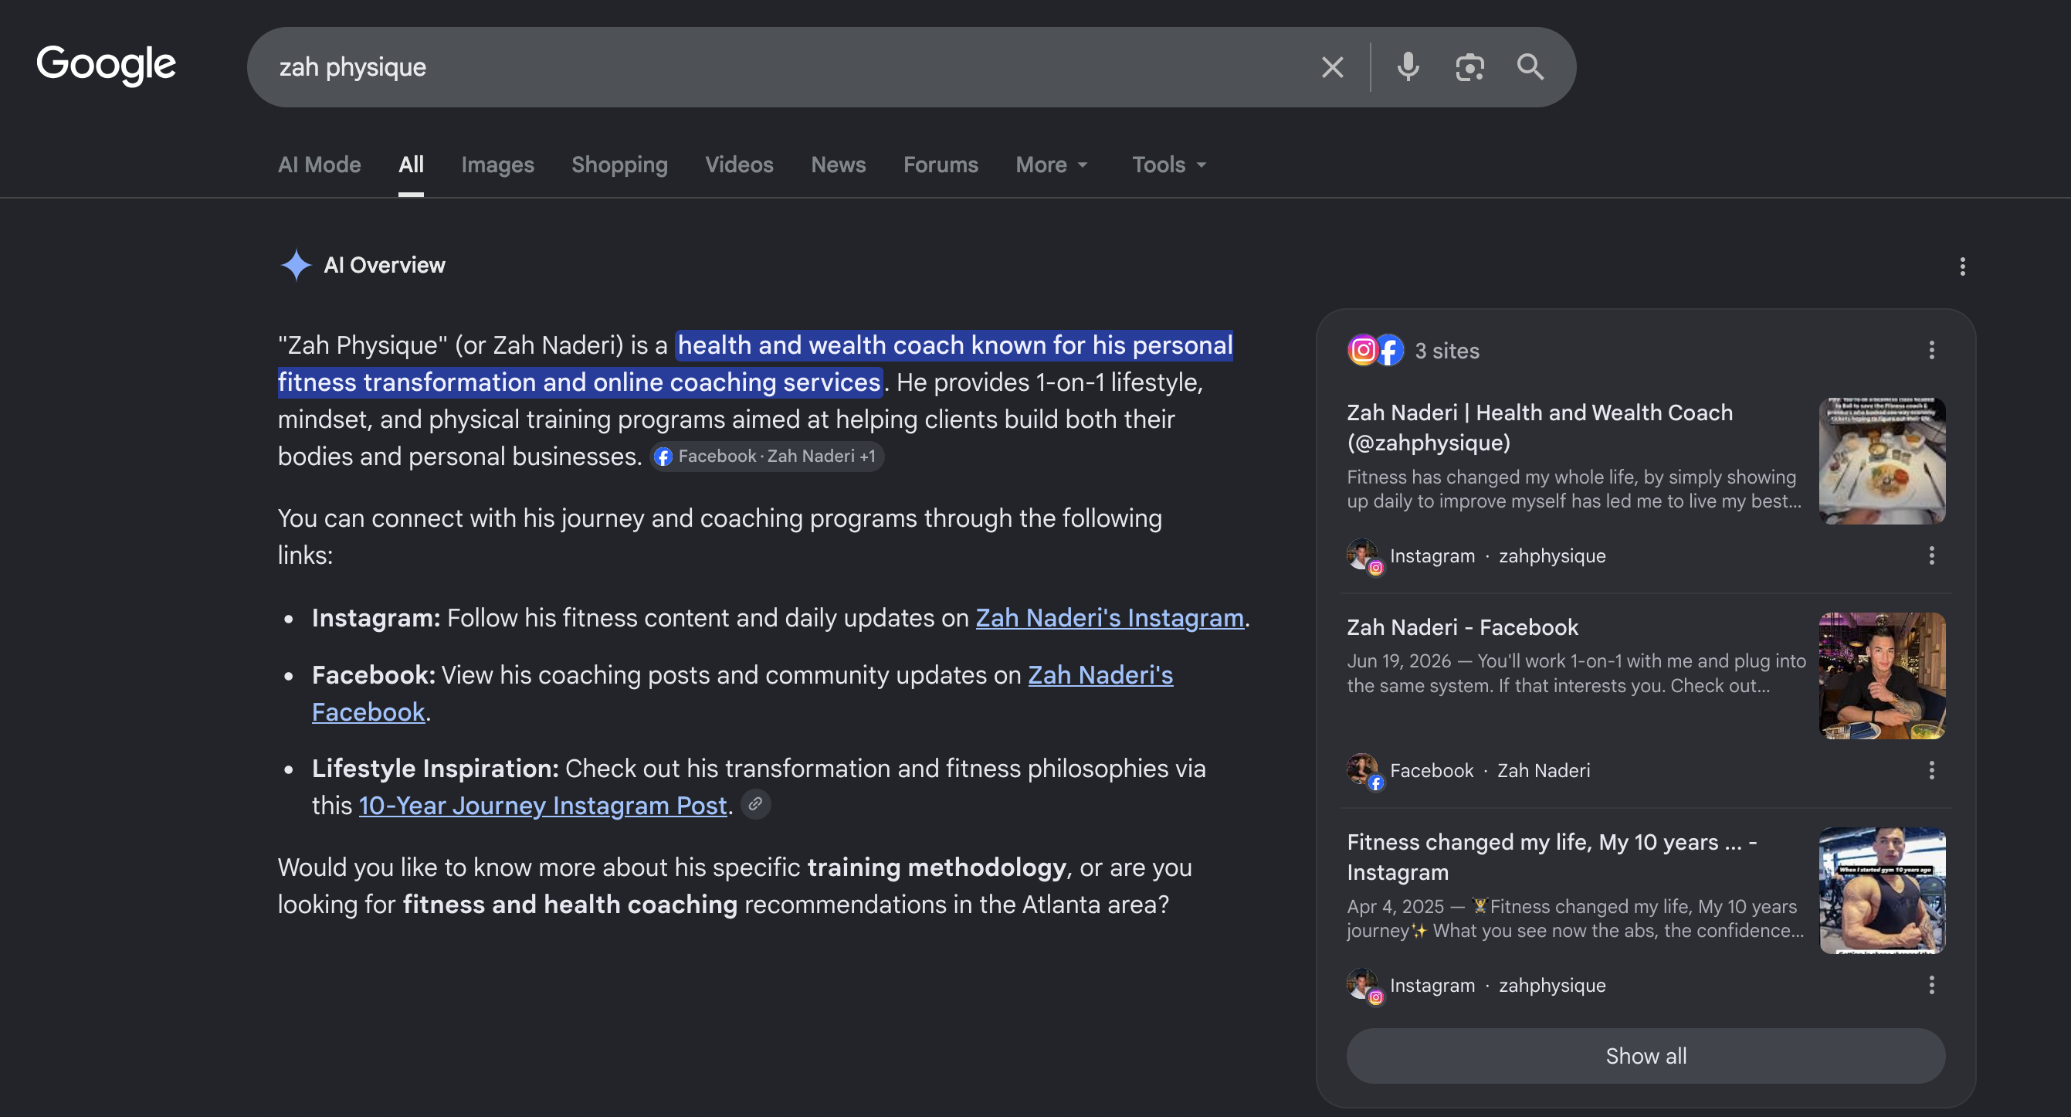This screenshot has width=2071, height=1117.
Task: Clear the search query with the X icon
Action: coord(1332,67)
